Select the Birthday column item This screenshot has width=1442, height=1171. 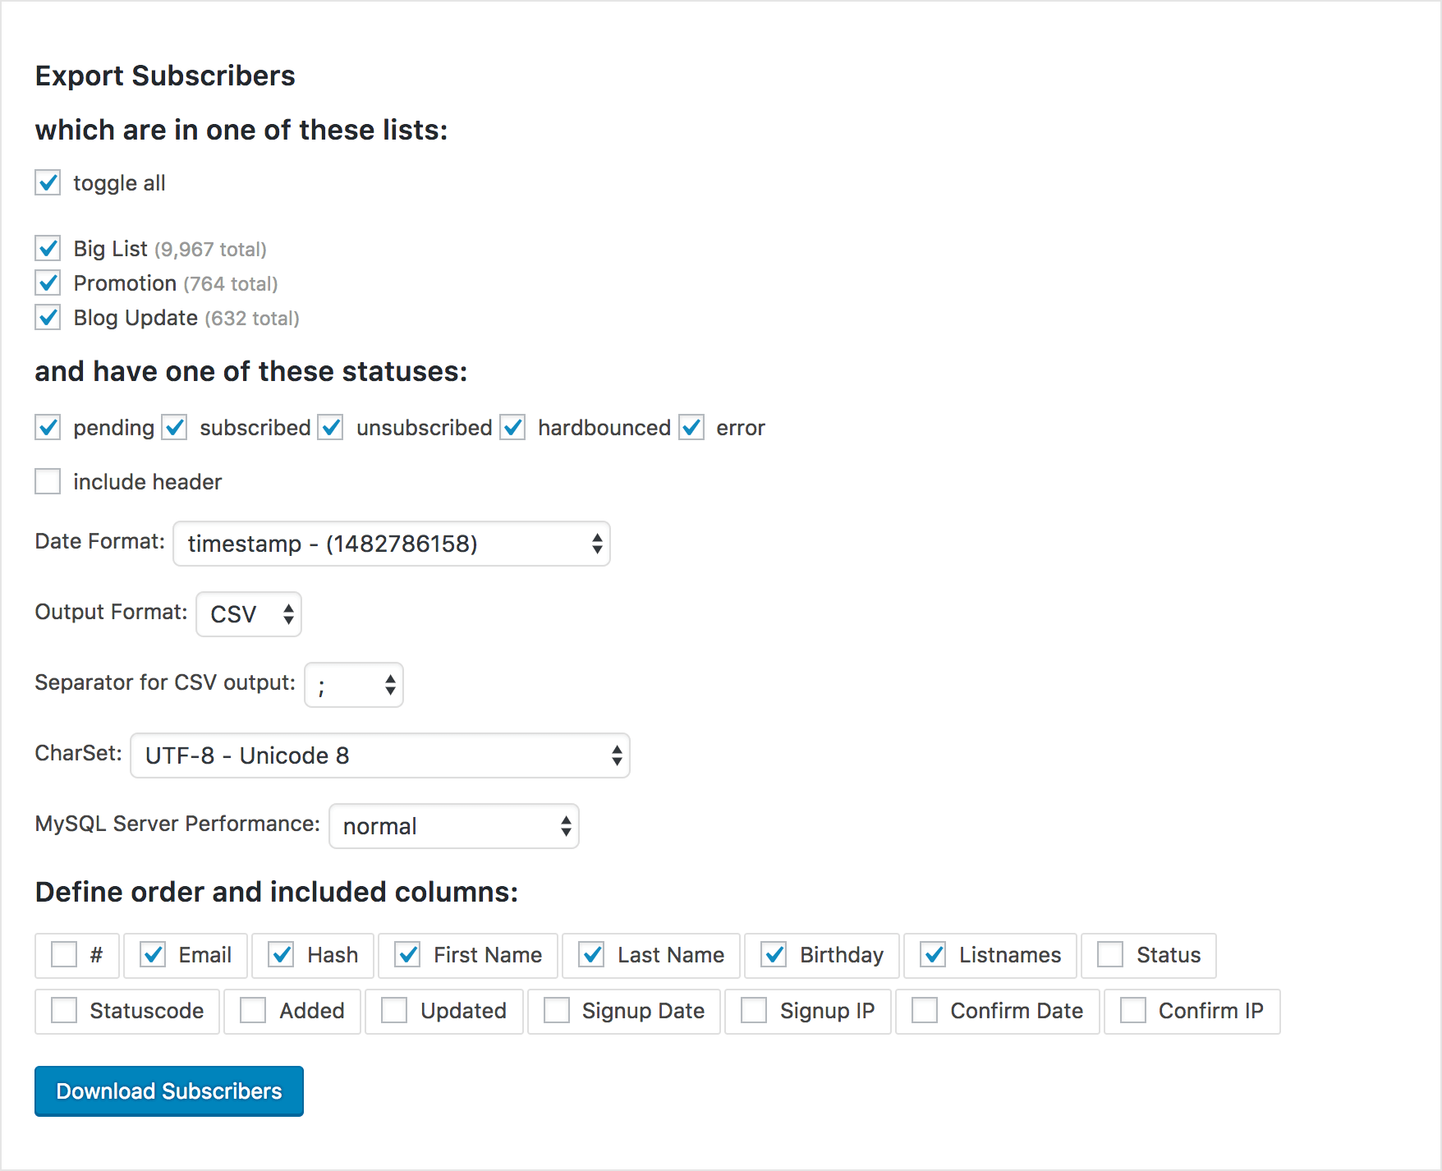pos(822,956)
